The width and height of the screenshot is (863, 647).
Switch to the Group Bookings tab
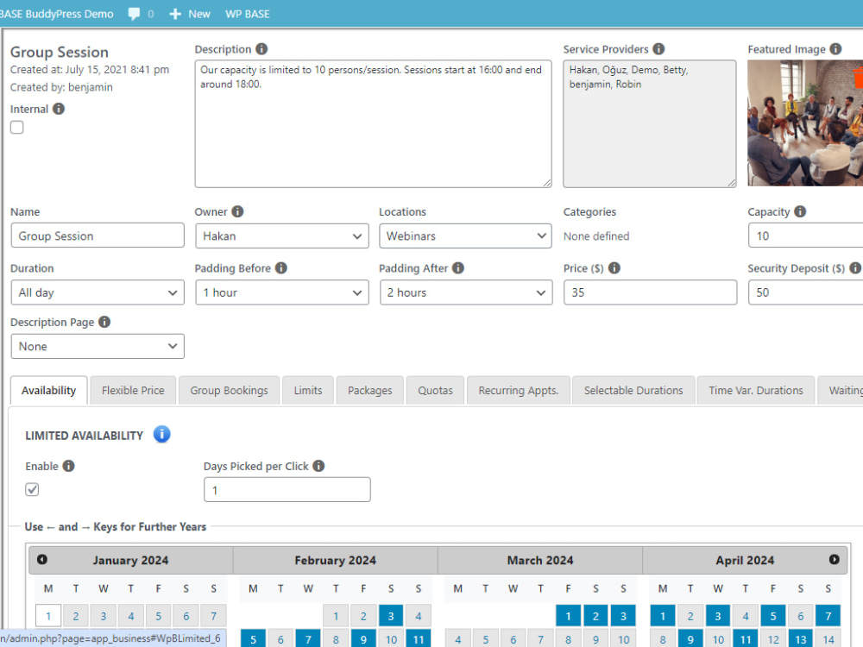[x=229, y=391]
